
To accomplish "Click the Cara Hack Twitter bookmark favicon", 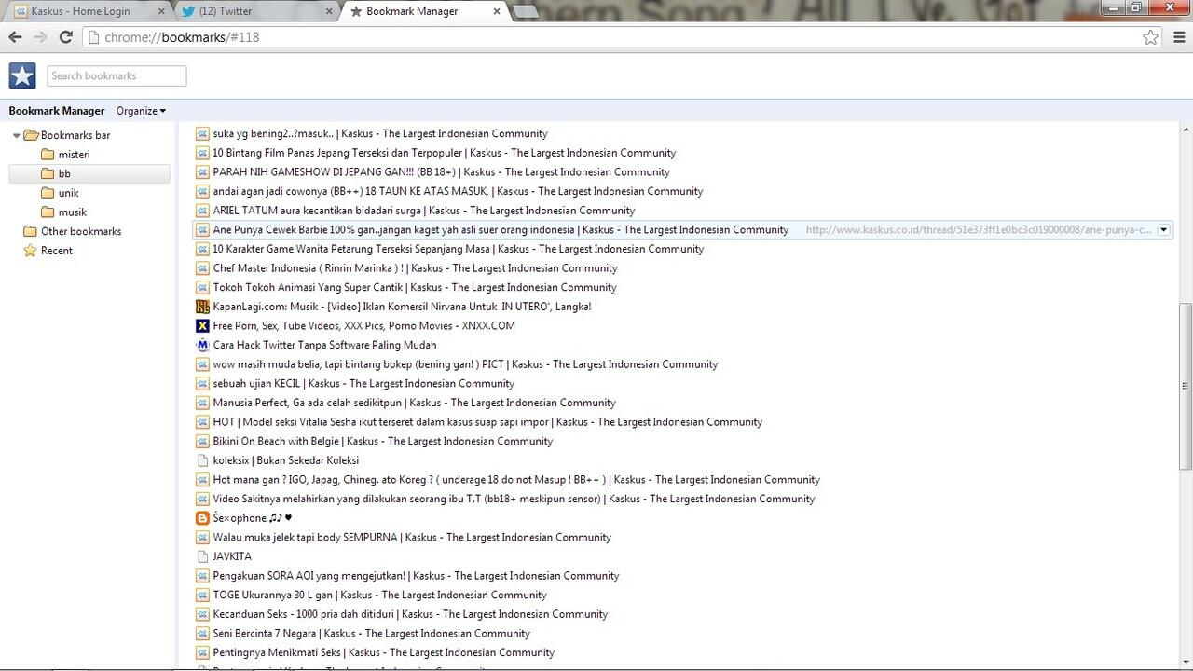I will (202, 345).
